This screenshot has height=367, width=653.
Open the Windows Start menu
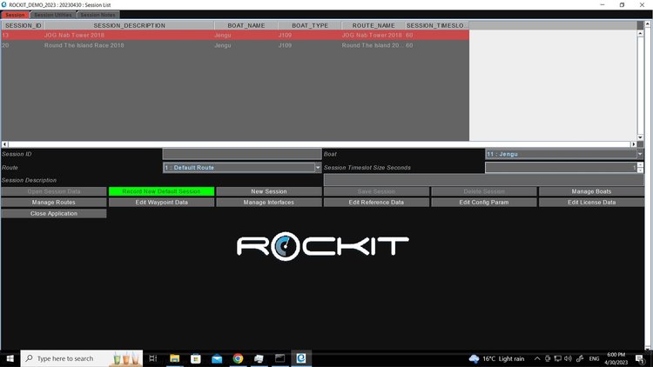click(10, 358)
